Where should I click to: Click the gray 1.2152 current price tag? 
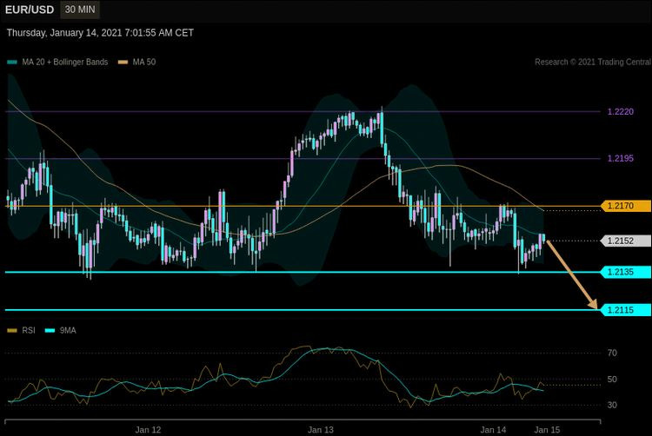pyautogui.click(x=626, y=241)
